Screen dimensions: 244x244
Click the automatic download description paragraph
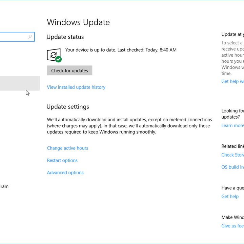tap(129, 126)
